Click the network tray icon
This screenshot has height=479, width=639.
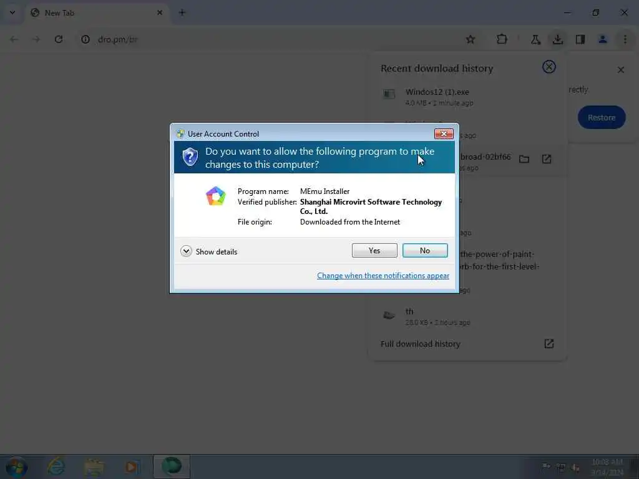pos(561,467)
